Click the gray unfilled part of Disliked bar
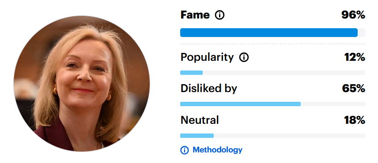Image resolution: width=378 pixels, height=163 pixels. 333,104
